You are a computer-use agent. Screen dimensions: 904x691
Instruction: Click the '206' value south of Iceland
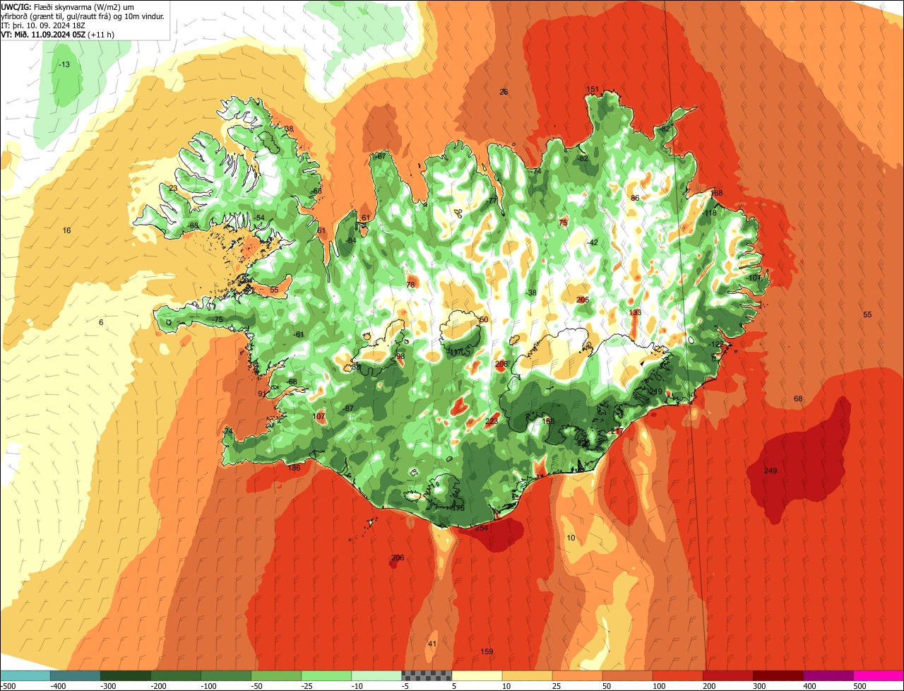point(398,557)
